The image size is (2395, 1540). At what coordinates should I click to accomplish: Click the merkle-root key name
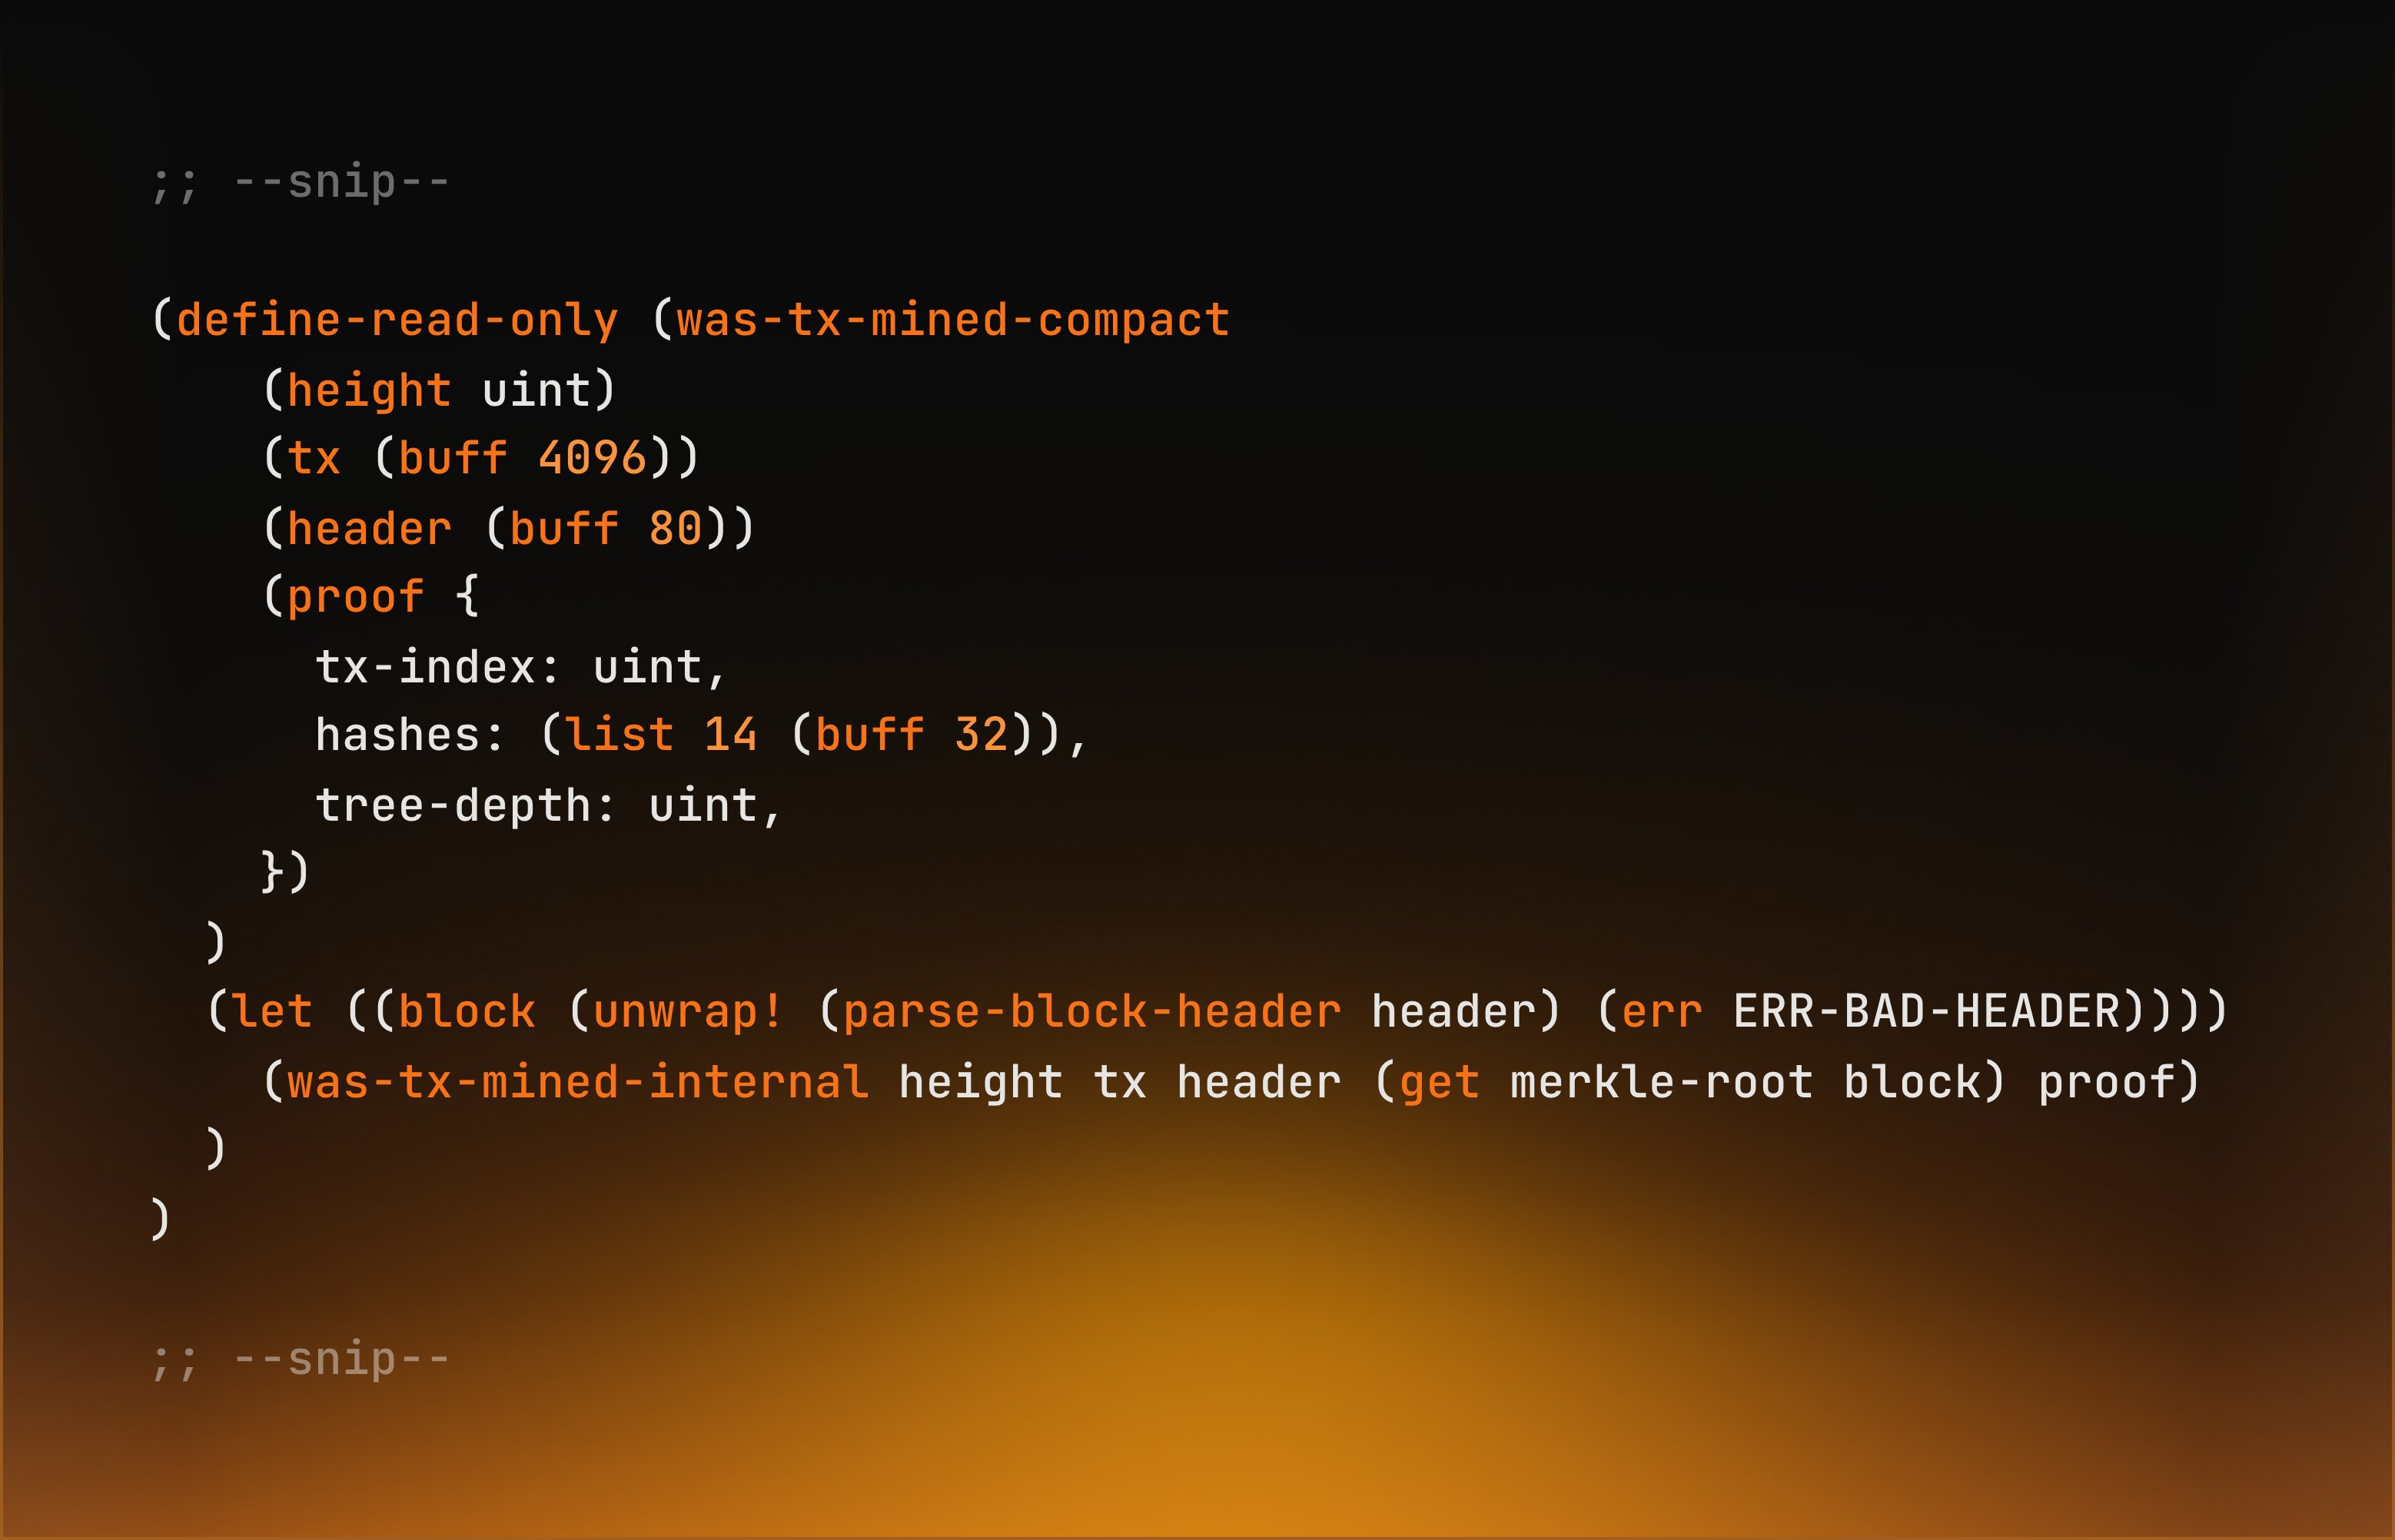(1661, 1082)
